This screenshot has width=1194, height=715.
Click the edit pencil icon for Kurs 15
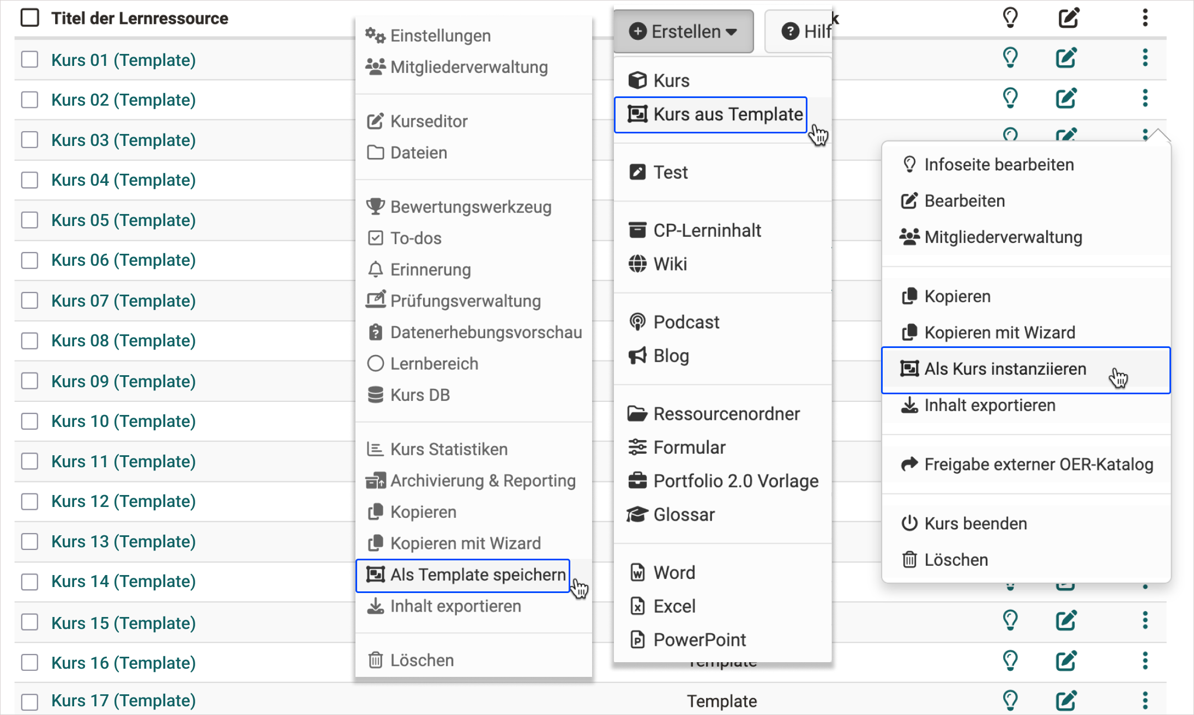coord(1065,620)
